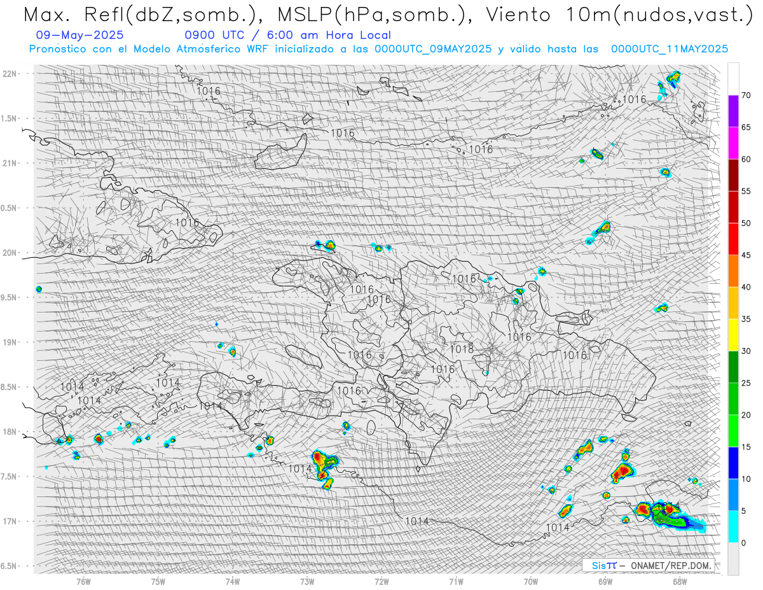
Task: Click the 'SisTT – ONAMET/REP.DOM.' credit label
Action: pyautogui.click(x=649, y=565)
